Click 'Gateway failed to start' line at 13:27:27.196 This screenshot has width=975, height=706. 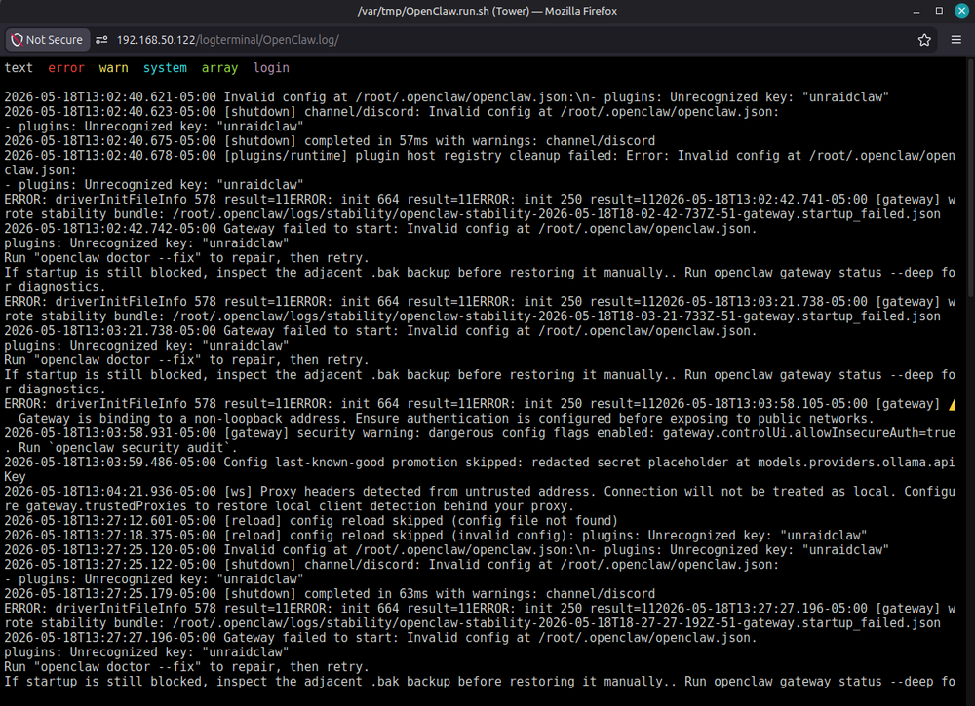click(x=380, y=638)
